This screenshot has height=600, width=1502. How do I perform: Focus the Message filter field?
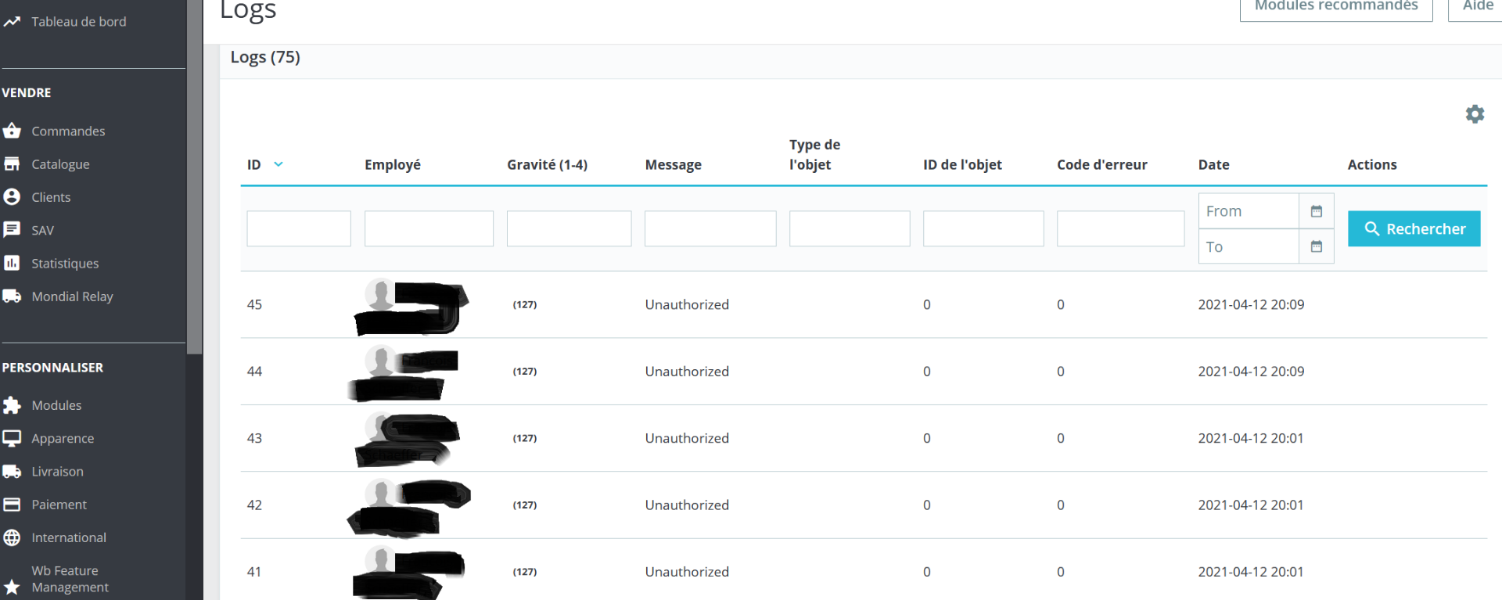(x=710, y=228)
